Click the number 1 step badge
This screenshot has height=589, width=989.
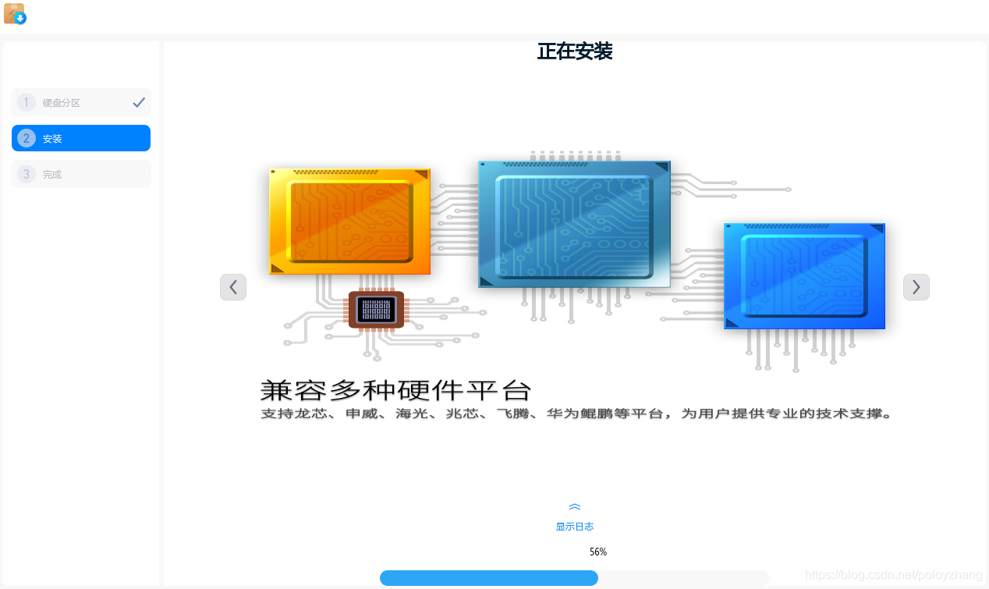27,102
